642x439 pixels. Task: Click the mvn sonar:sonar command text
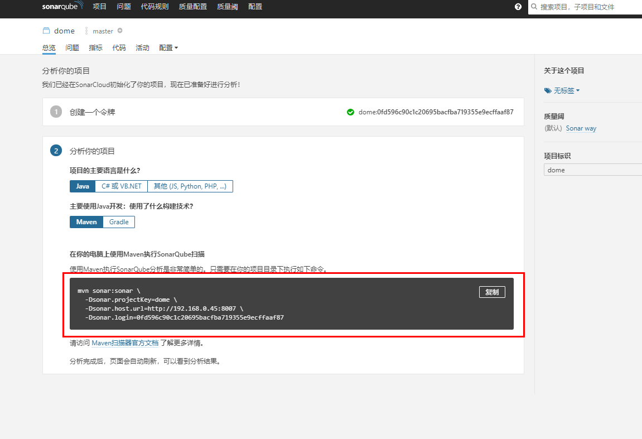click(x=109, y=291)
